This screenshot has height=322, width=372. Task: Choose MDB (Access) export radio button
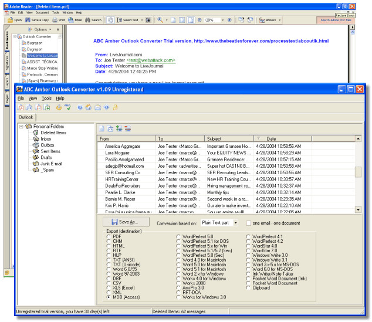pos(109,297)
